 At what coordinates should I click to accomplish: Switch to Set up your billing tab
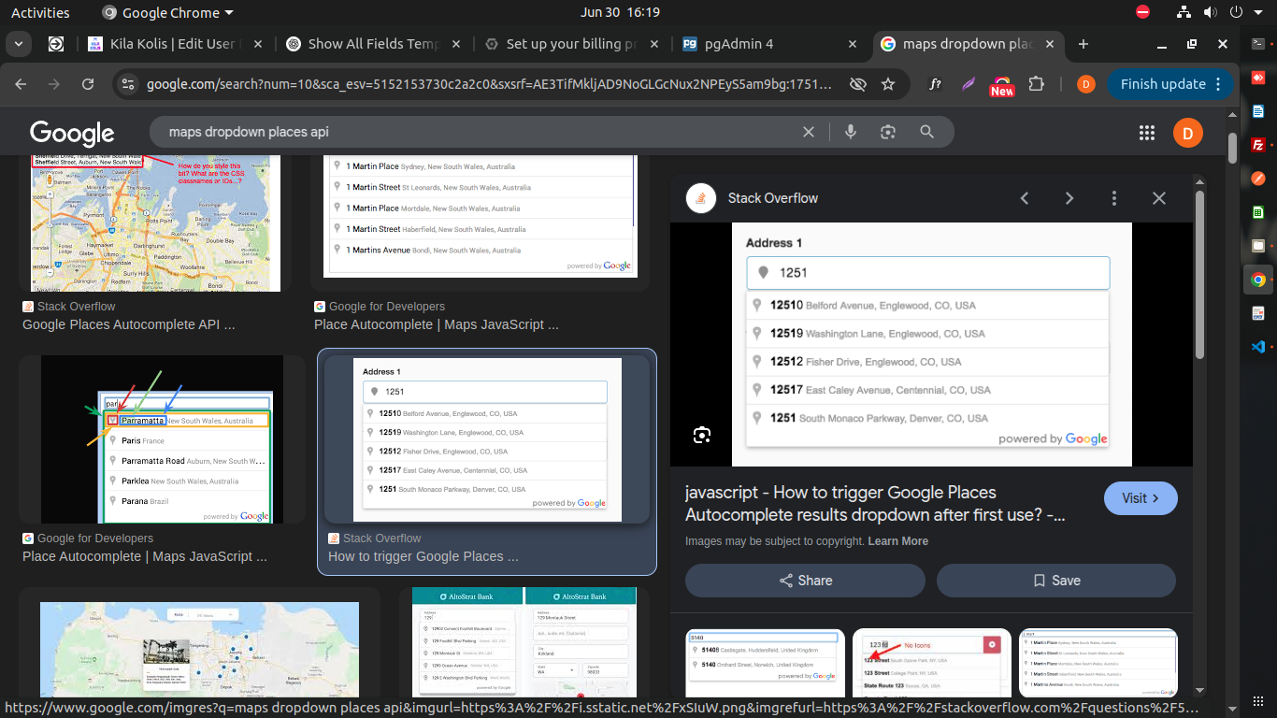(x=570, y=44)
